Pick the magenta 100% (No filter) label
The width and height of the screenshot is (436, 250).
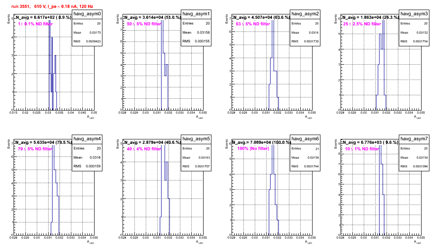tap(253, 149)
